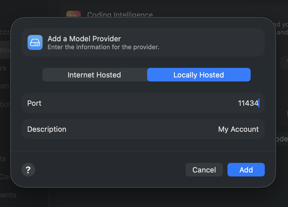Click the Coding Intelligence app icon behind dialog
The width and height of the screenshot is (288, 207).
pyautogui.click(x=73, y=15)
